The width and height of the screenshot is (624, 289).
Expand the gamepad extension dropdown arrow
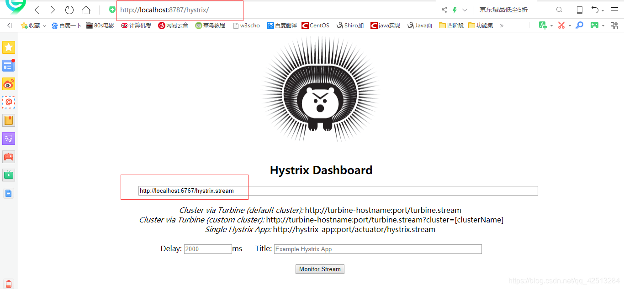[603, 26]
